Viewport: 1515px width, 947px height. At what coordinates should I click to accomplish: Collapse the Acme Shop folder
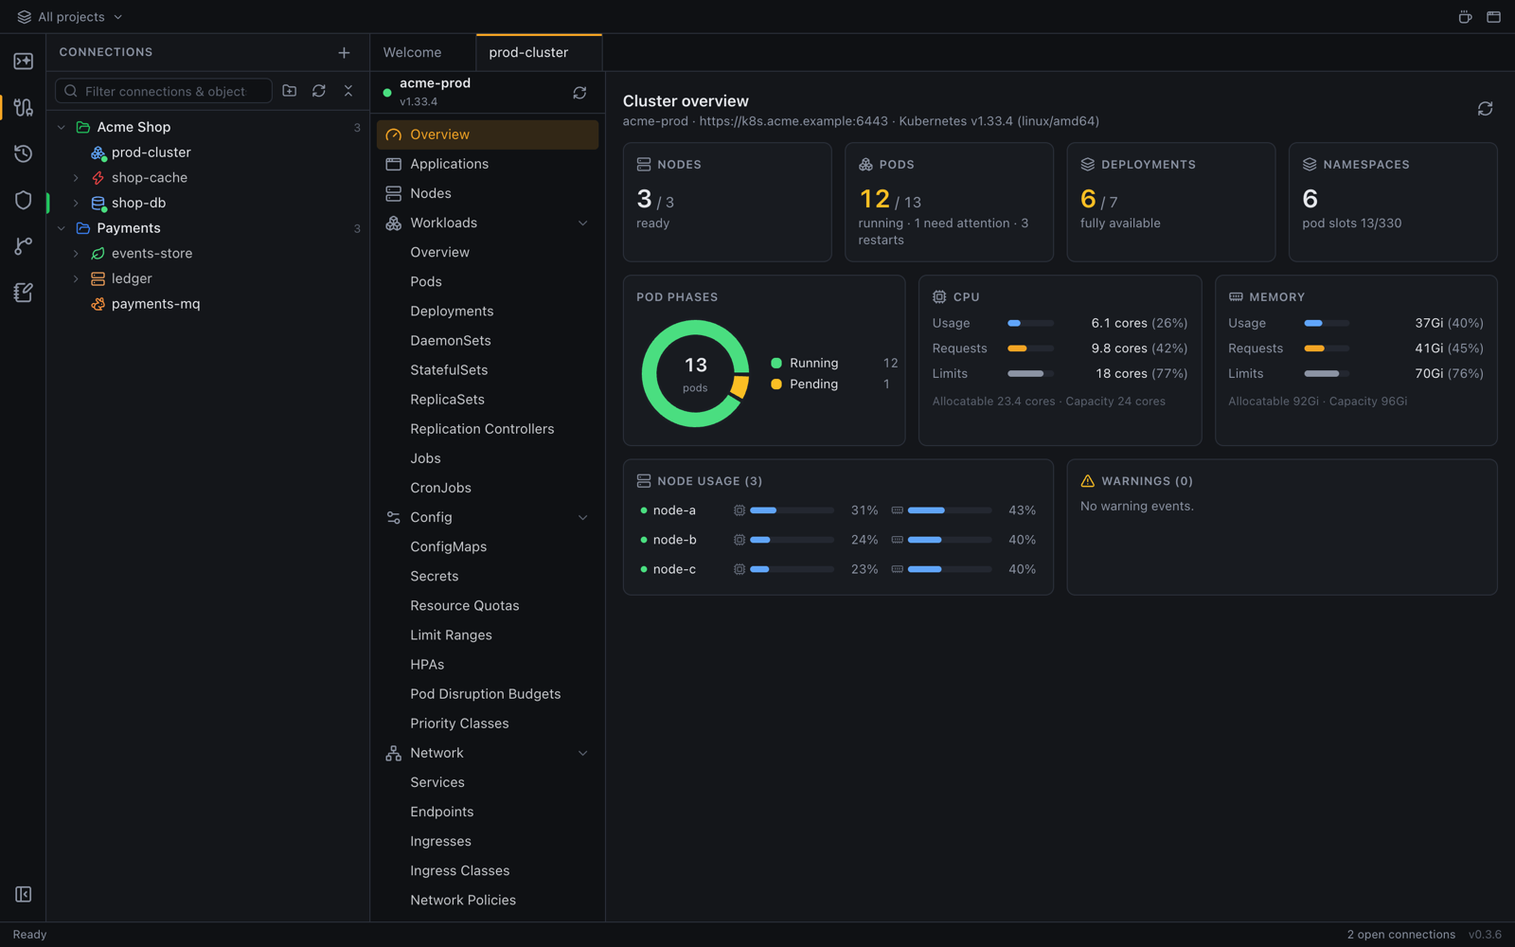(62, 127)
